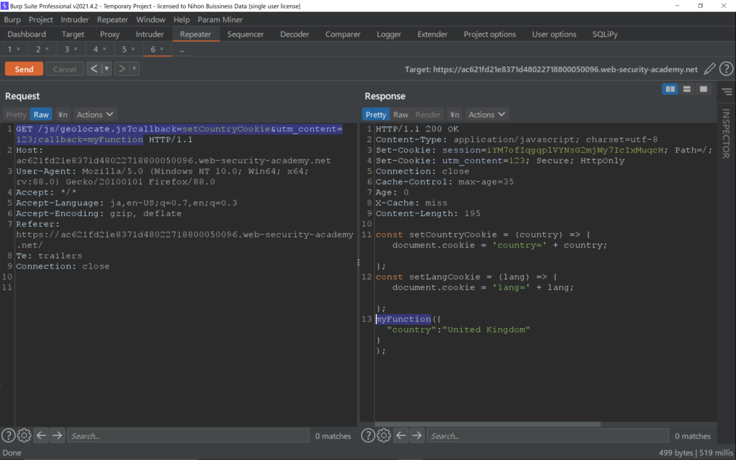Select Repeater request tab 3
736x460 pixels.
click(67, 49)
